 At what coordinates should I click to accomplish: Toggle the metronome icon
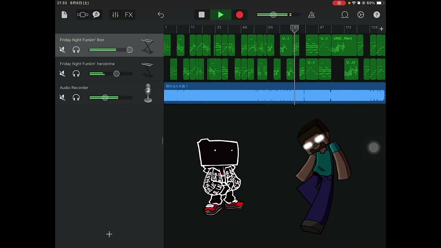(311, 15)
